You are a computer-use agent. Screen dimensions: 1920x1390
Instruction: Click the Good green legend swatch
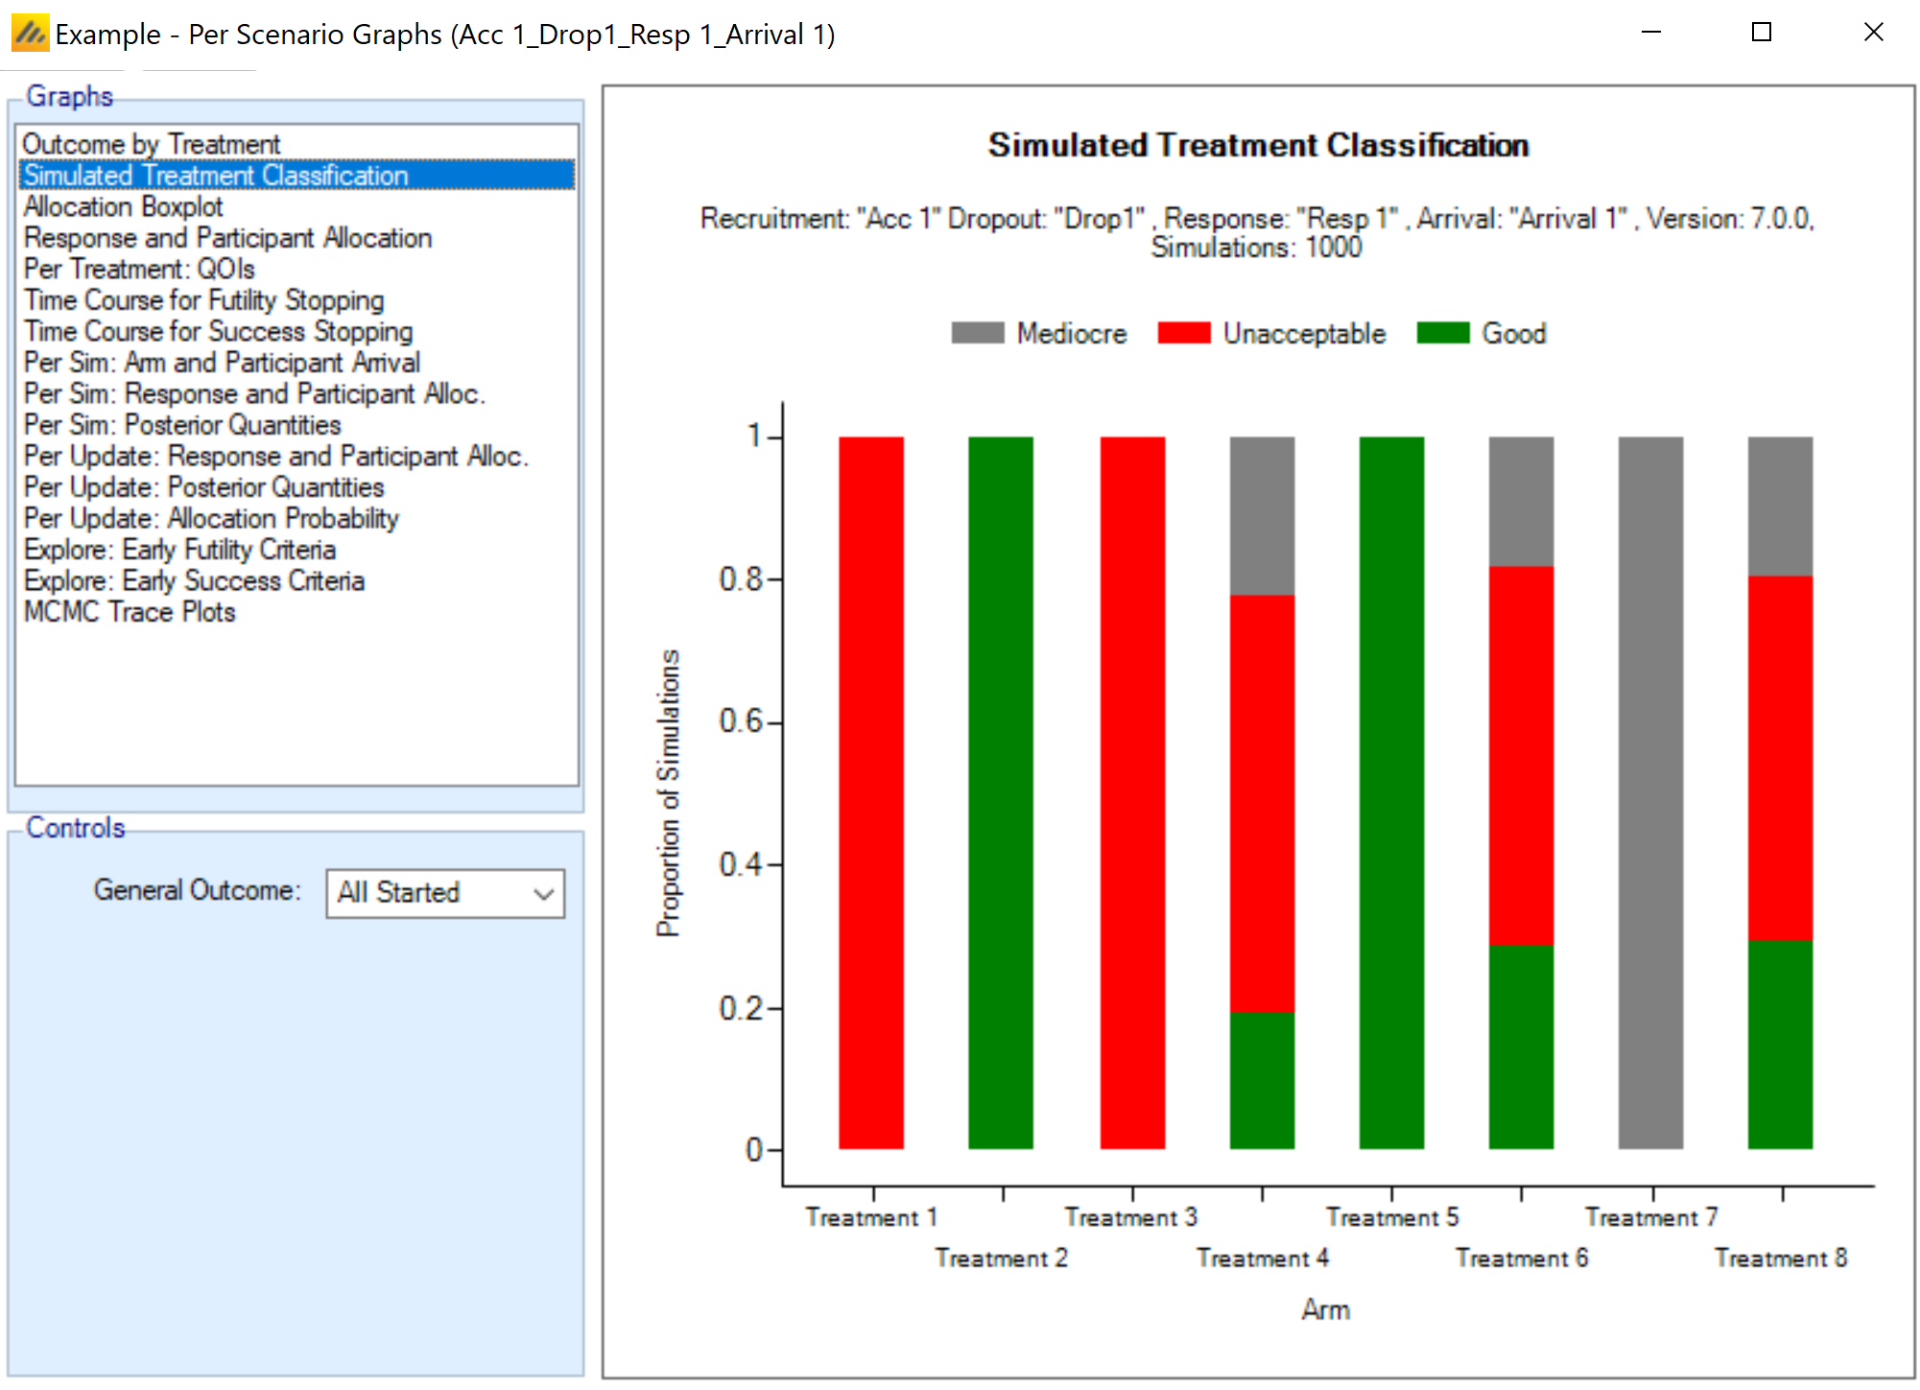tap(1442, 333)
